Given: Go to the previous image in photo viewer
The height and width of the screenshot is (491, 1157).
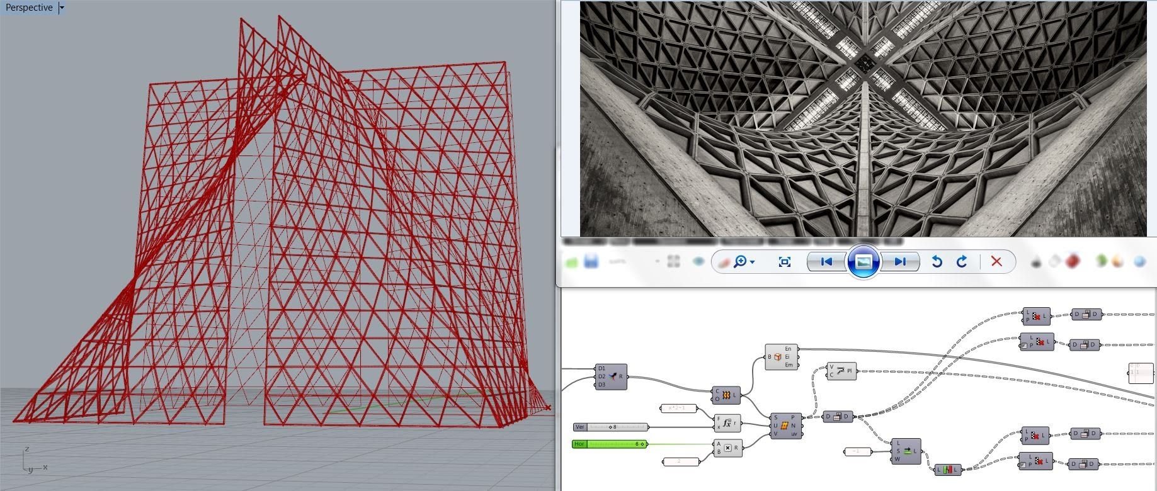Looking at the screenshot, I should [826, 261].
